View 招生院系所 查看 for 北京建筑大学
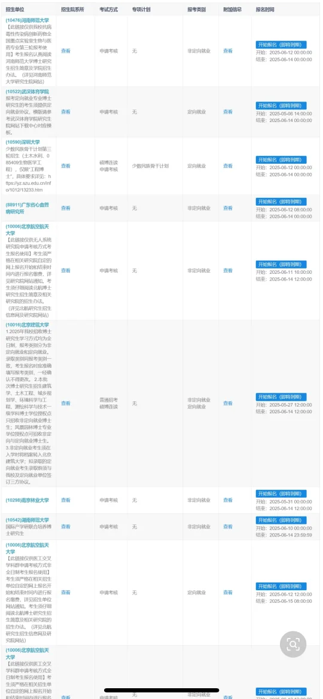This screenshot has width=323, height=699. point(66,404)
